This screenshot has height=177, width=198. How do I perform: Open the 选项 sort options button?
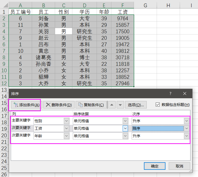point(136,105)
